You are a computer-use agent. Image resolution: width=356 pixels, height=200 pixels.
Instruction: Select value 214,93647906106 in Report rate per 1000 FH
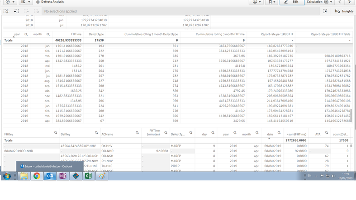(280, 101)
